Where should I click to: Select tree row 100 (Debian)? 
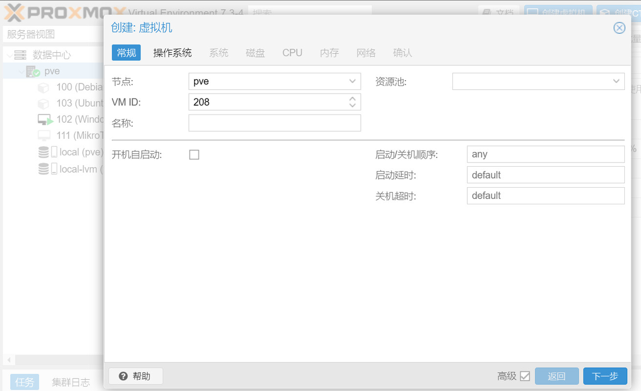coord(53,87)
